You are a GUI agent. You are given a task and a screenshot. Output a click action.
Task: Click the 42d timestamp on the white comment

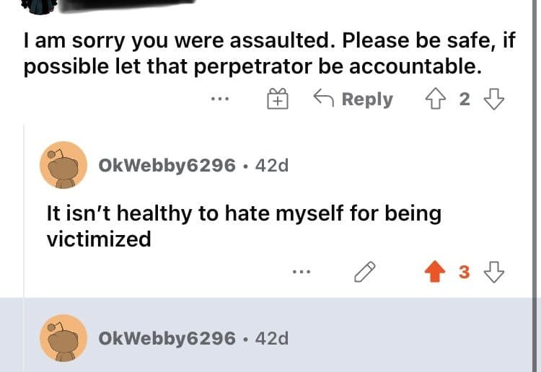click(272, 165)
